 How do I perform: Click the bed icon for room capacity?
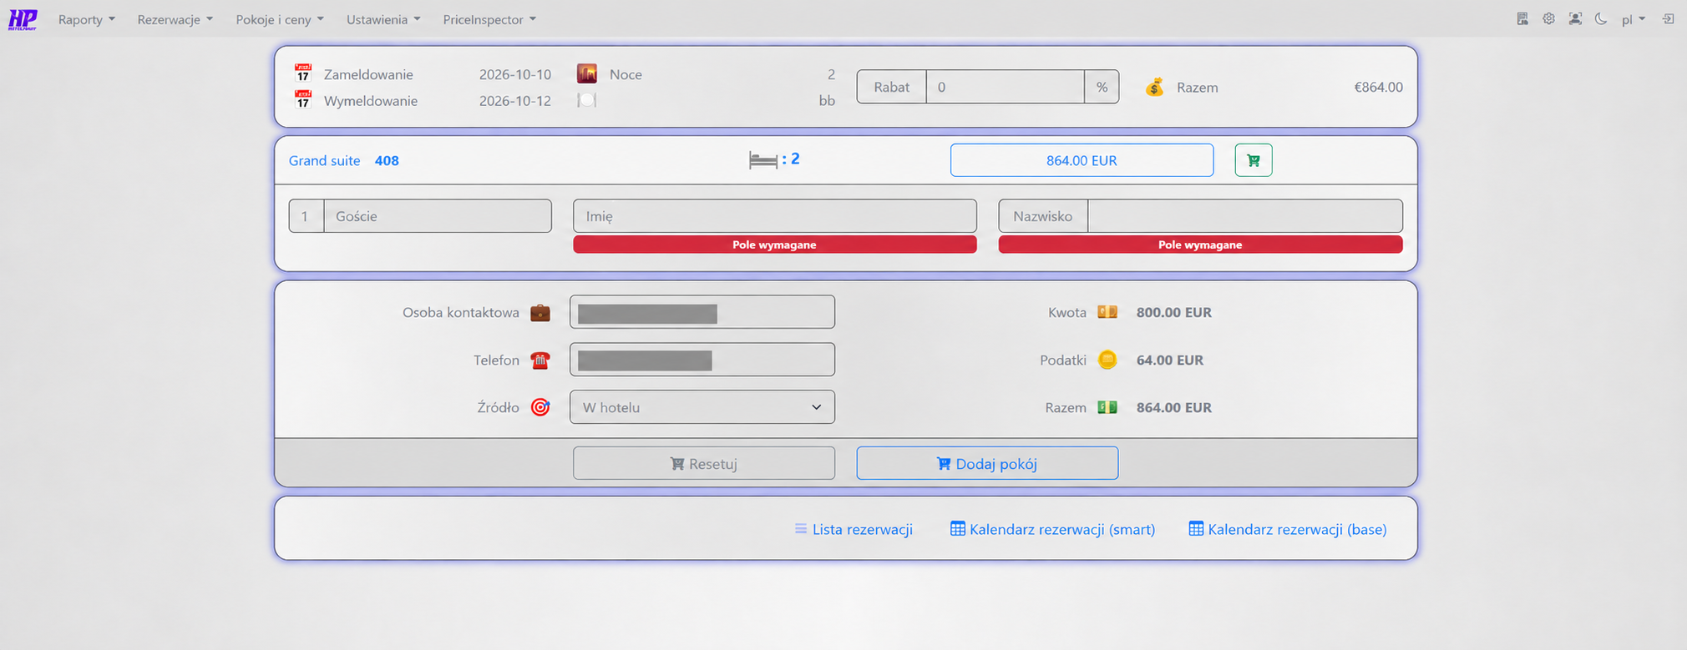[763, 160]
